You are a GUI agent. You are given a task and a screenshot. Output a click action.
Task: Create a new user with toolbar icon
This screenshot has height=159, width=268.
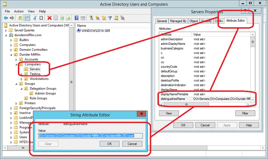91,18
